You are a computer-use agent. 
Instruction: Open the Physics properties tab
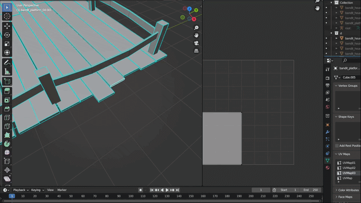pyautogui.click(x=328, y=146)
